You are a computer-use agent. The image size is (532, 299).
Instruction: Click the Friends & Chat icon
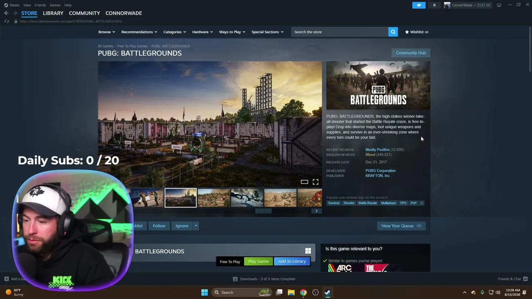click(525, 279)
